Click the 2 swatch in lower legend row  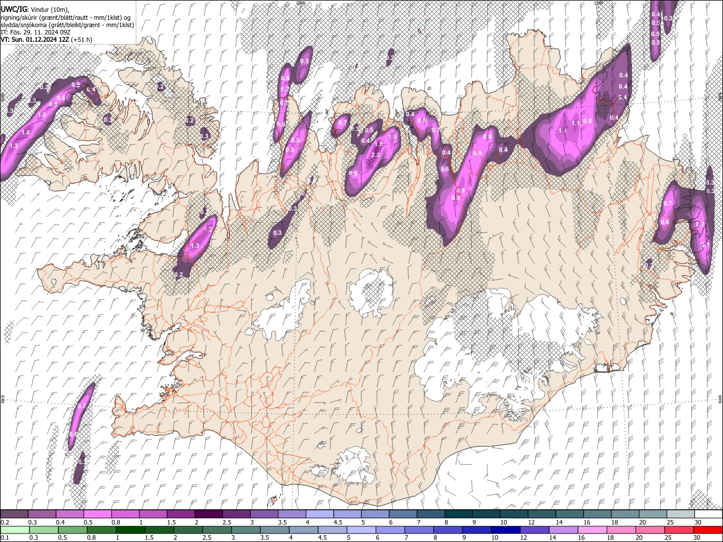pos(188,530)
